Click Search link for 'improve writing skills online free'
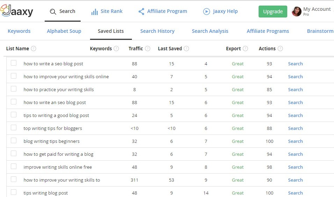The height and width of the screenshot is (197, 334). 296,167
